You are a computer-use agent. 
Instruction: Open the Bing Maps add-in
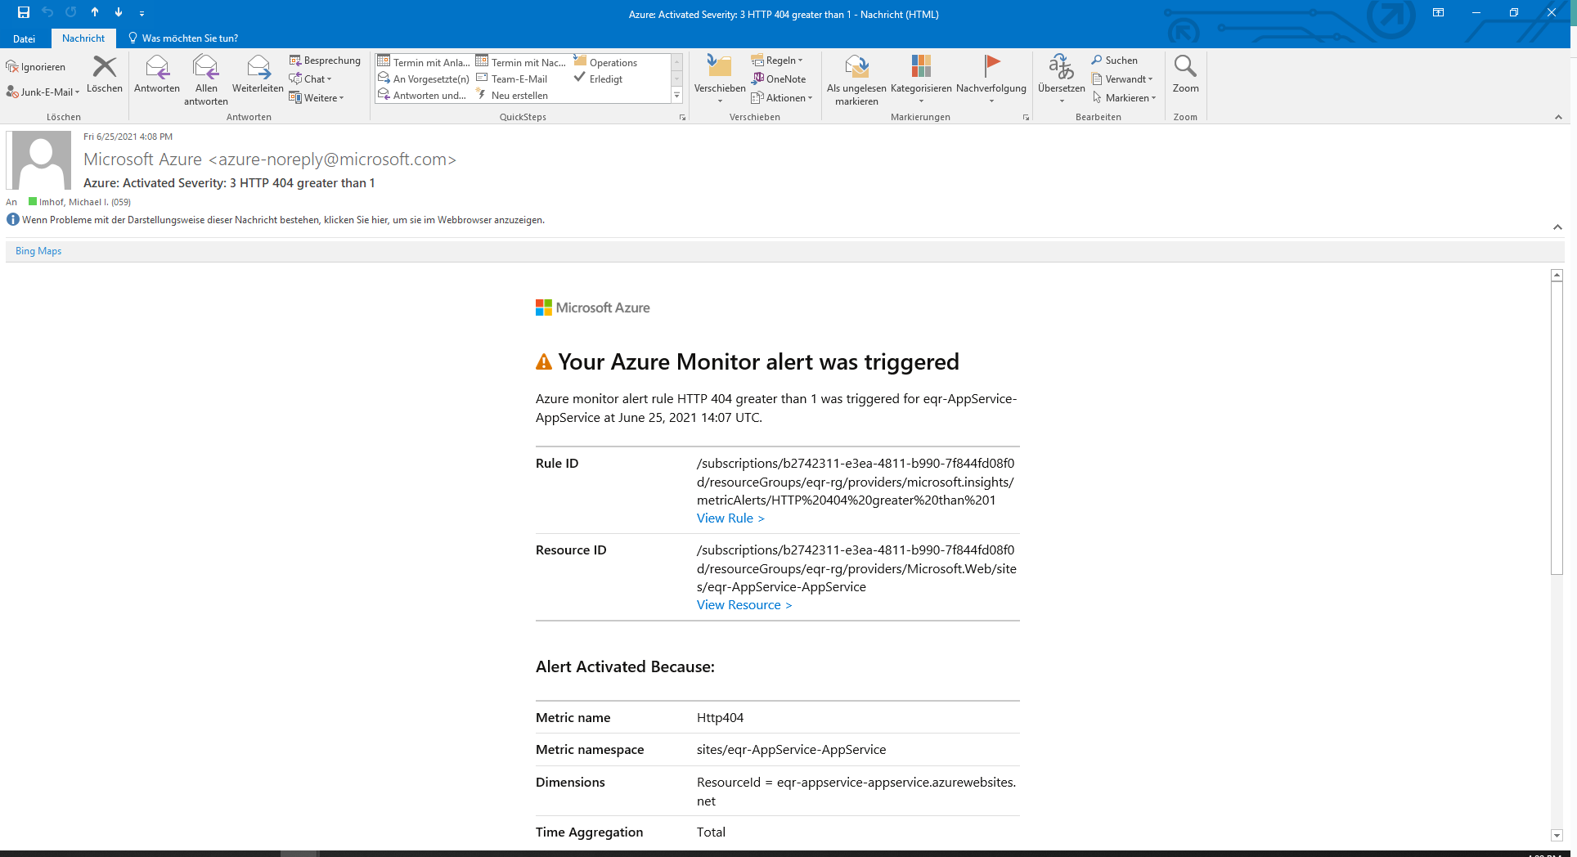pyautogui.click(x=38, y=251)
